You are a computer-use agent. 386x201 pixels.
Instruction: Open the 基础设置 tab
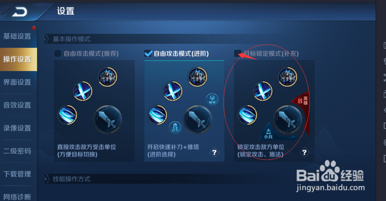point(18,36)
